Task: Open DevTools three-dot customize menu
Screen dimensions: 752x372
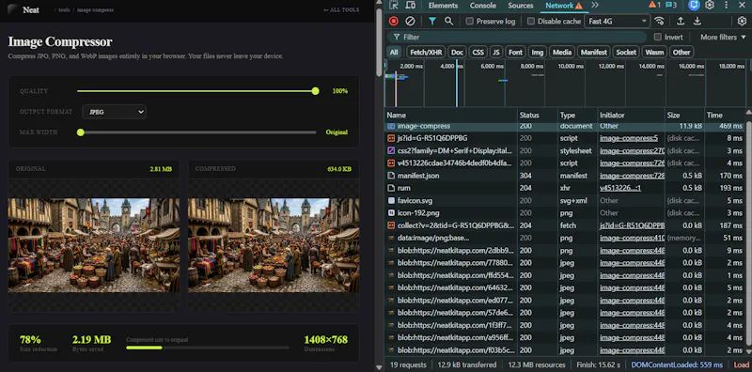Action: click(726, 6)
